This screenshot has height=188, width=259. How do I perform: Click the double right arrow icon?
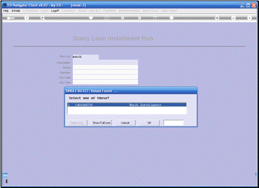point(139,18)
